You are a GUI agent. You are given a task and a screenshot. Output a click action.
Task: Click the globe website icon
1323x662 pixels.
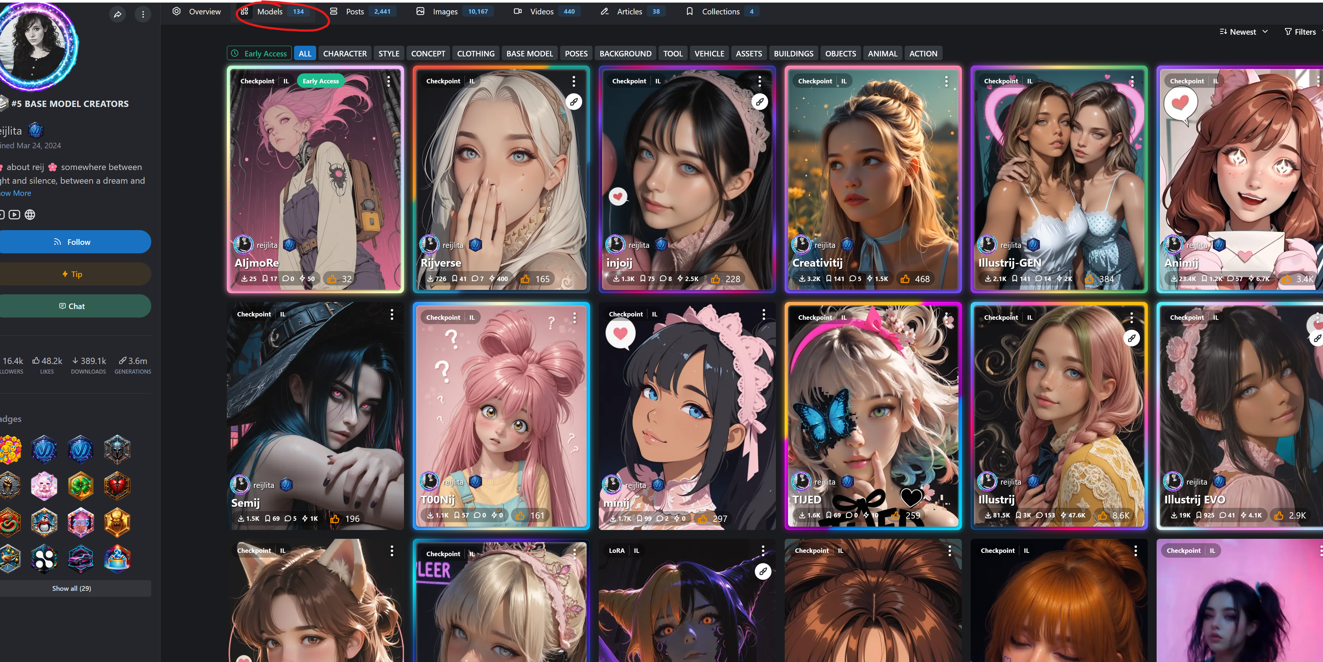[30, 215]
